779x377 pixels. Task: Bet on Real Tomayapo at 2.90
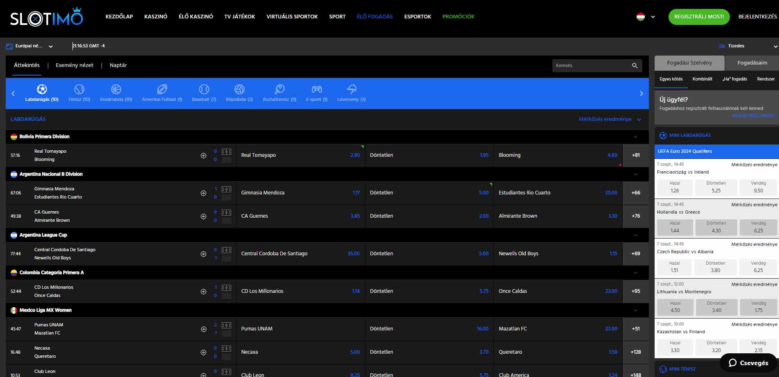click(301, 155)
